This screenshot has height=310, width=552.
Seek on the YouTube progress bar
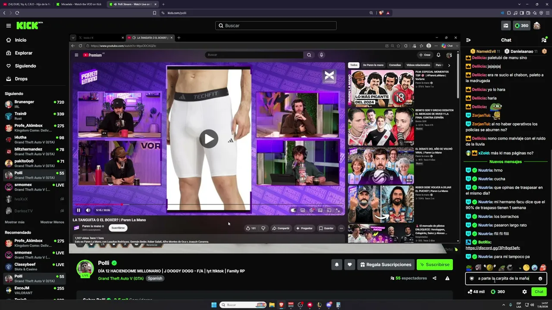(x=209, y=205)
